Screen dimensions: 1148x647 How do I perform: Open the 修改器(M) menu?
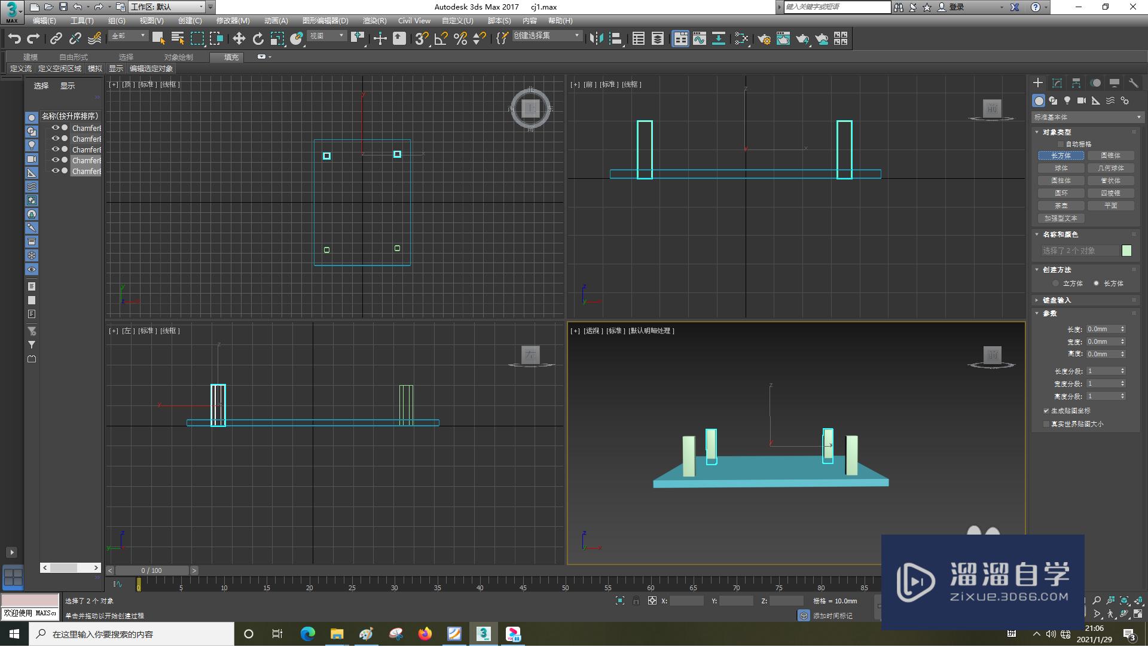pyautogui.click(x=233, y=21)
